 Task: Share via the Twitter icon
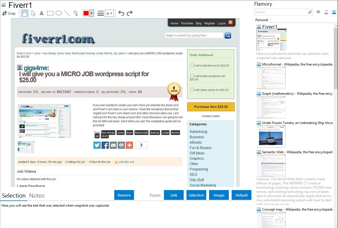coord(97,145)
